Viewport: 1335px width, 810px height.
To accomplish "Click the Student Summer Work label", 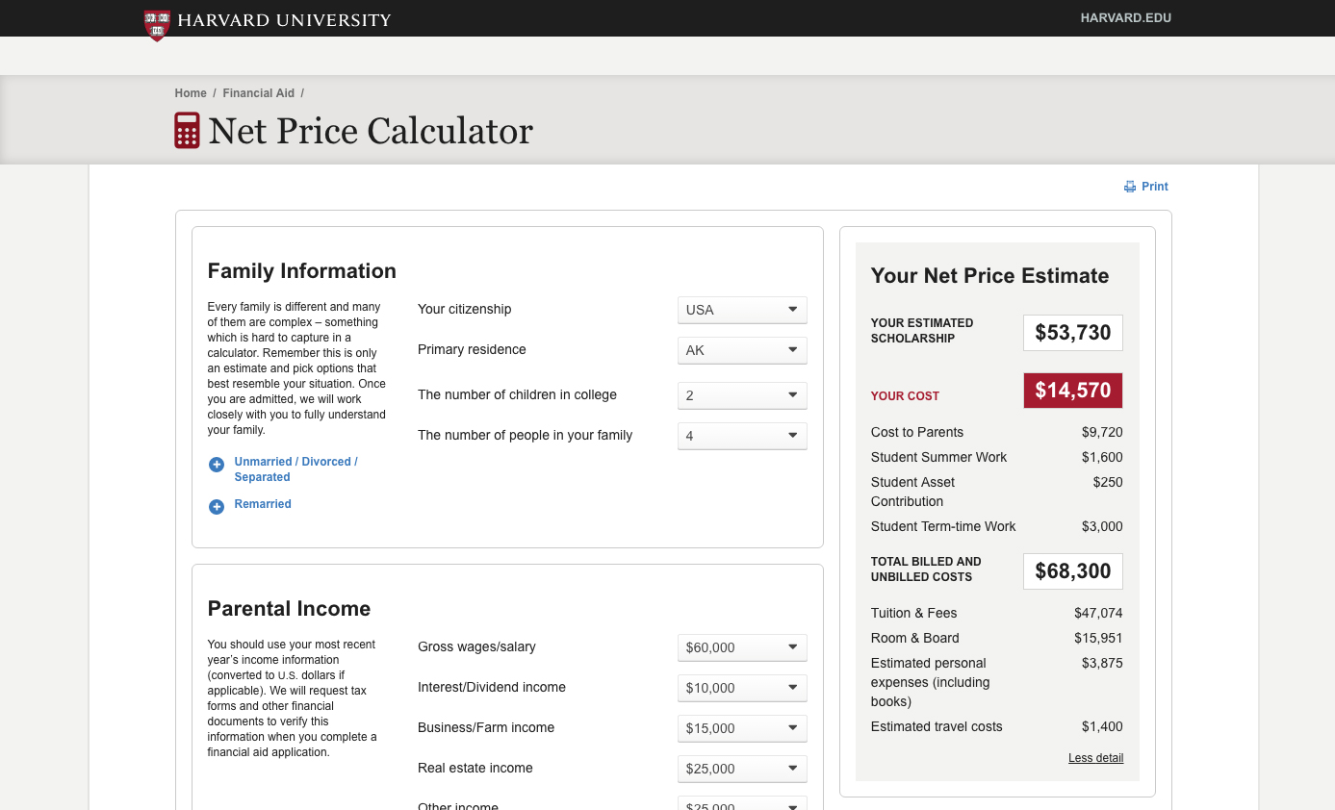I will point(938,458).
